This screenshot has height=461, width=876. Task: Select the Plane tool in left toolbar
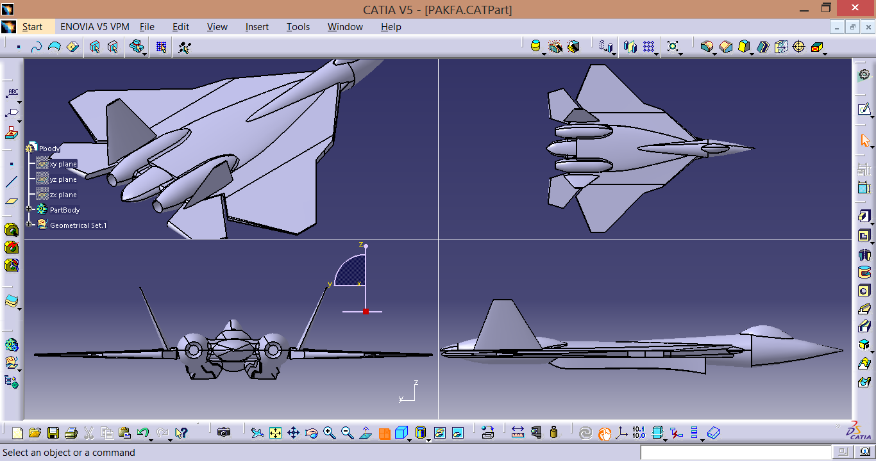click(12, 200)
